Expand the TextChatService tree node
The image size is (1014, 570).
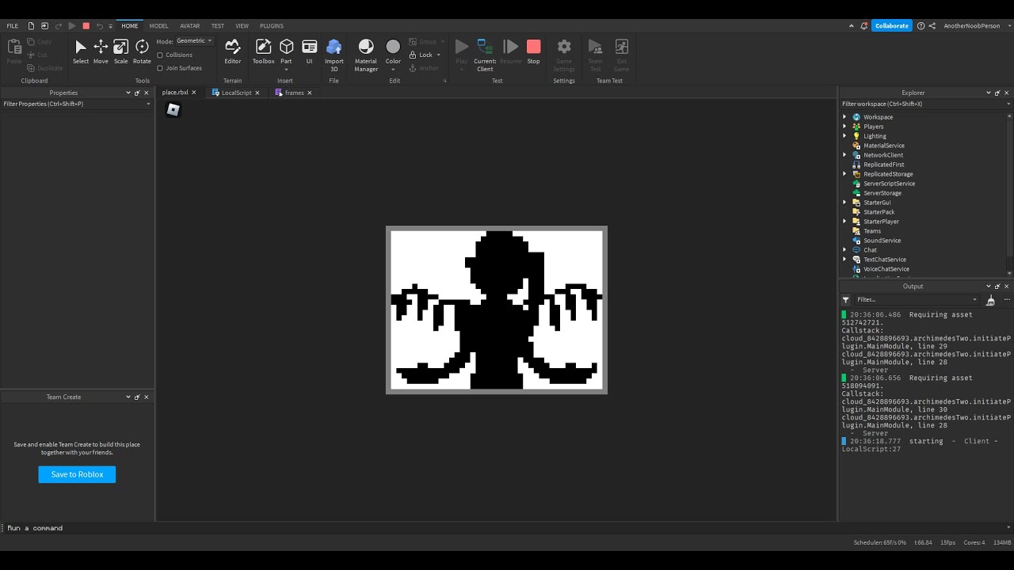pyautogui.click(x=844, y=260)
